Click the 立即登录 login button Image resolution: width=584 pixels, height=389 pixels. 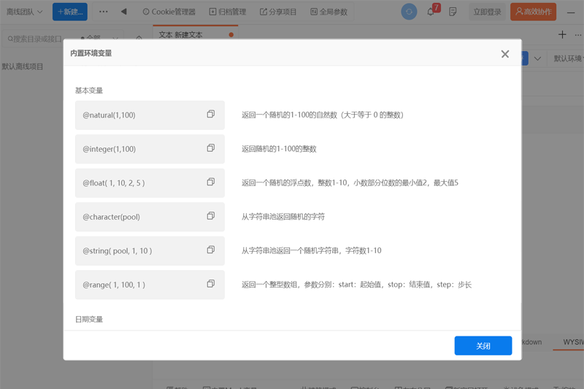coord(487,12)
